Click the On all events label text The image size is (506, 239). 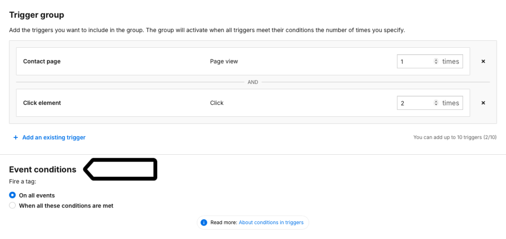37,196
